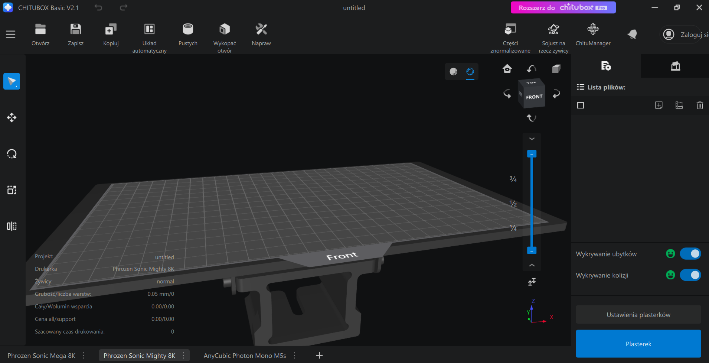This screenshot has height=363, width=709.
Task: Switch to the file list panel tab
Action: click(606, 66)
